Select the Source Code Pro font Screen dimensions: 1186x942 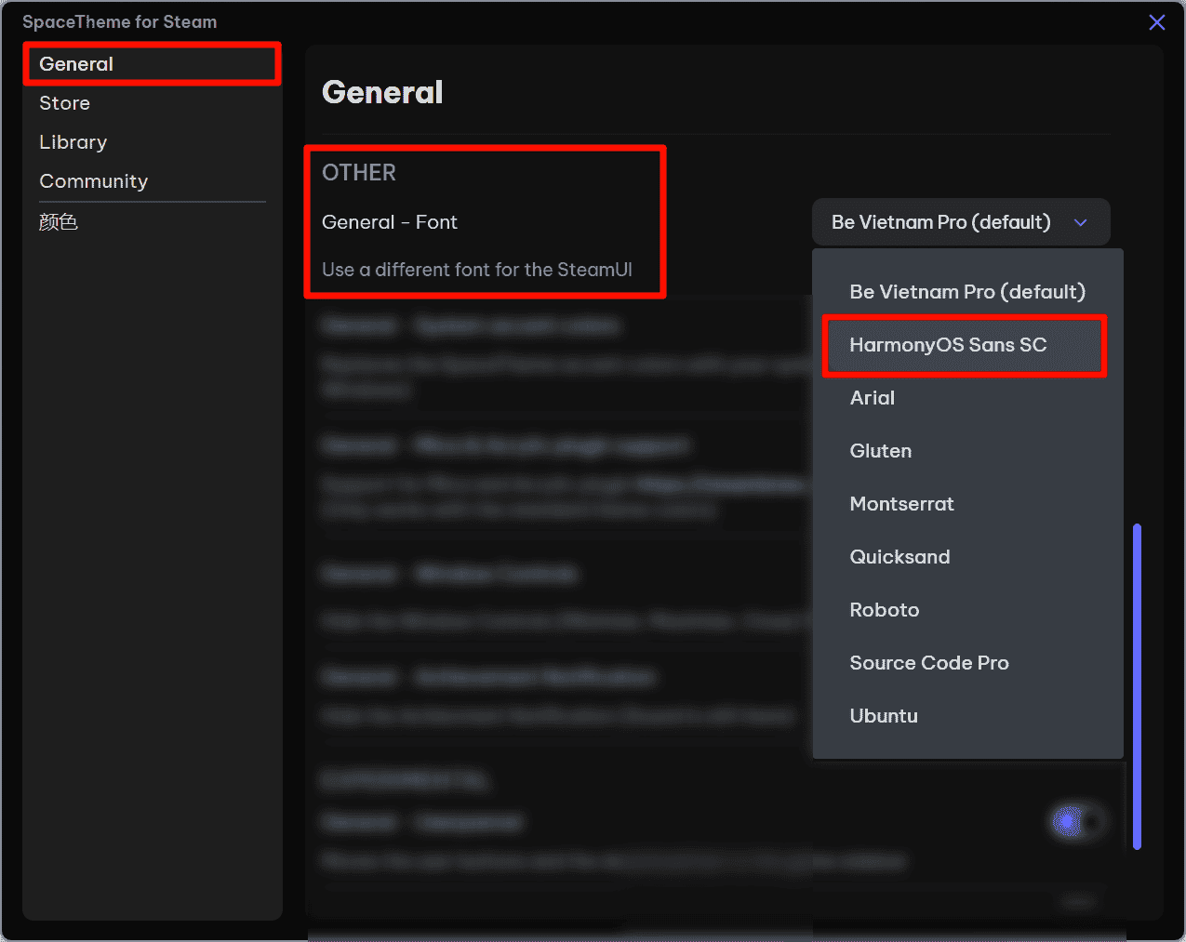point(928,663)
